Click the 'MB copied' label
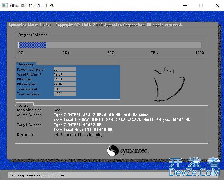224x180 pixels. (24, 79)
